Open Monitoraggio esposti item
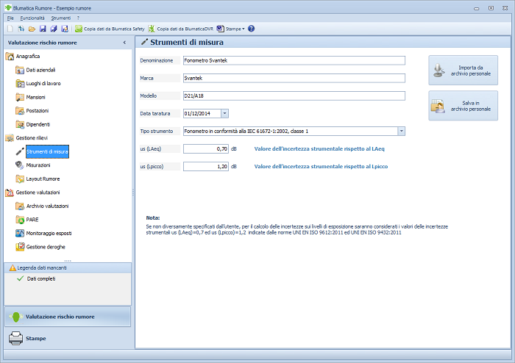This screenshot has height=363, width=515. (49, 233)
